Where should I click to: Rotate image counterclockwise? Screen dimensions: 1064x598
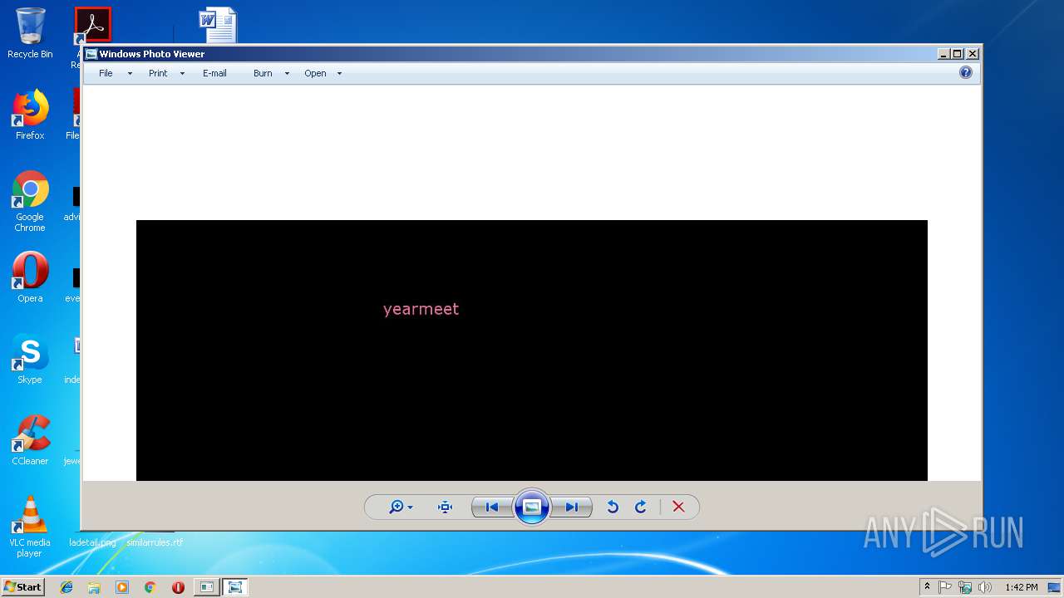613,507
